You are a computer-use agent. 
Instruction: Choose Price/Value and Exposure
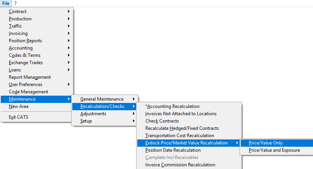pos(277,150)
